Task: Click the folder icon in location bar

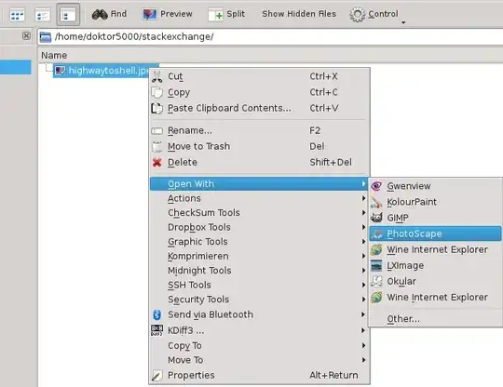Action: coord(46,37)
